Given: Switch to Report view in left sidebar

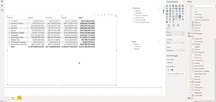Looking at the screenshot, I should pyautogui.click(x=2, y=1).
